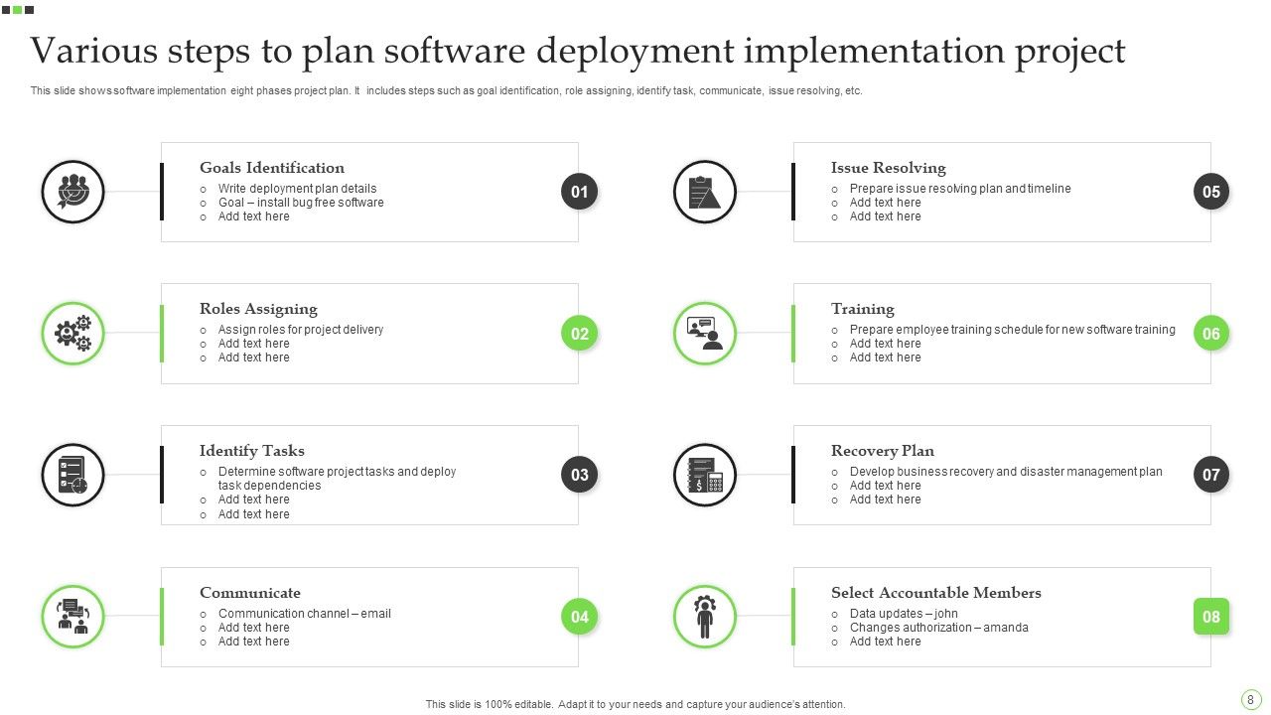This screenshot has height=715, width=1271.
Task: Select the bullet 'Write deployment plan details'
Action: coord(297,188)
